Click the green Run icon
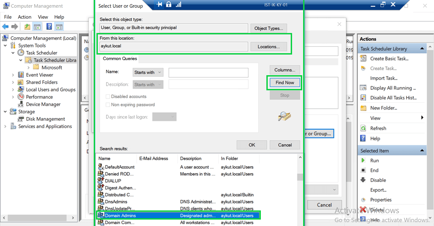Image resolution: width=434 pixels, height=226 pixels. tap(363, 160)
